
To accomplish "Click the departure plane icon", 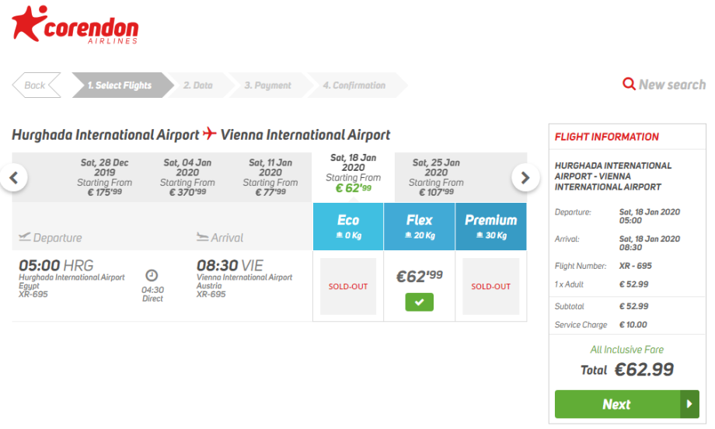I will tap(25, 237).
